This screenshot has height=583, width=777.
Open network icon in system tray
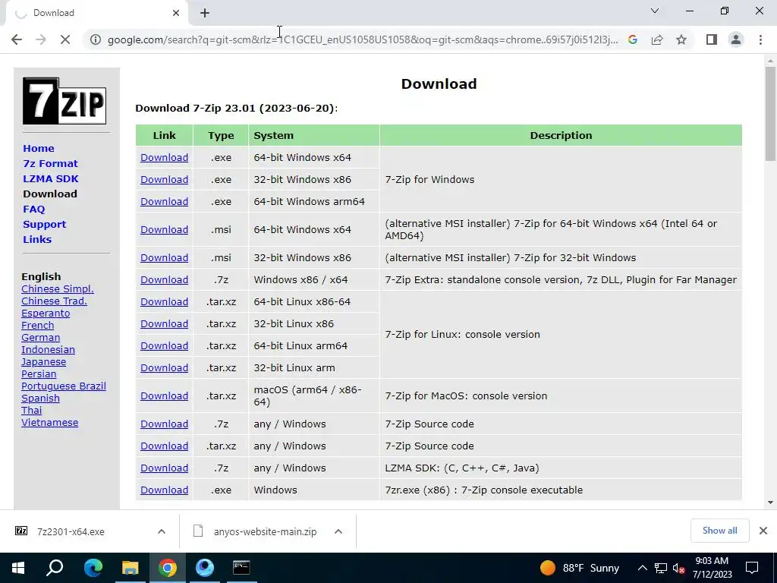[661, 568]
